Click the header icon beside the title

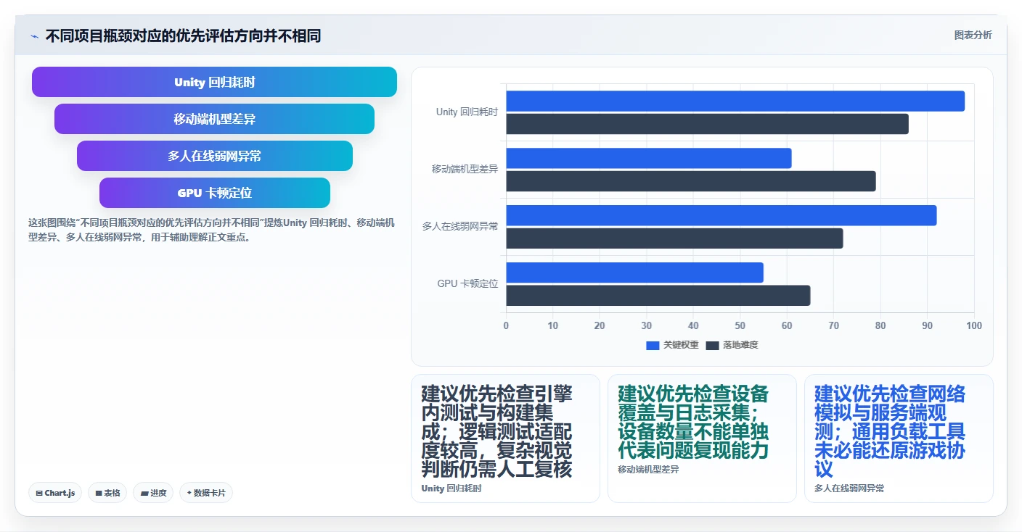(x=34, y=36)
